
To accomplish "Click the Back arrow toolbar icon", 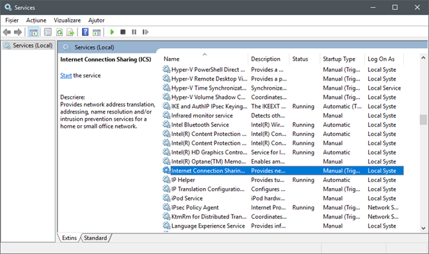I will (7, 32).
